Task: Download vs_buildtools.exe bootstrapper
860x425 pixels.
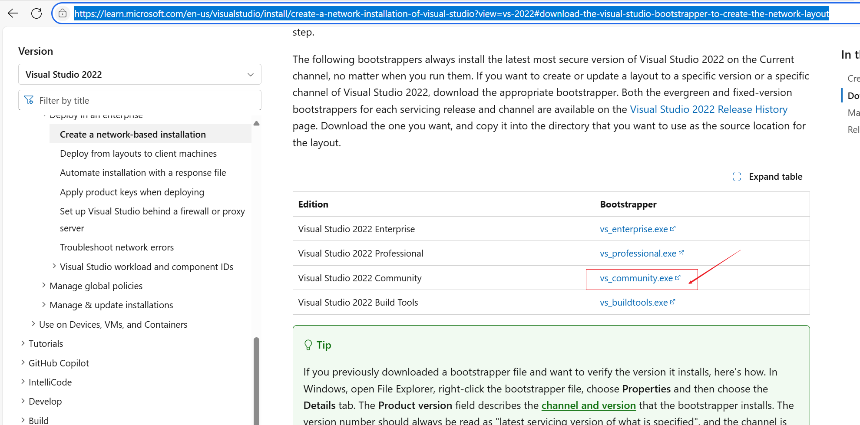Action: pyautogui.click(x=634, y=303)
